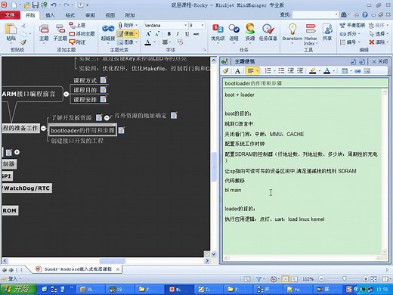
Task: Insert a callout topic
Action: click(x=78, y=42)
